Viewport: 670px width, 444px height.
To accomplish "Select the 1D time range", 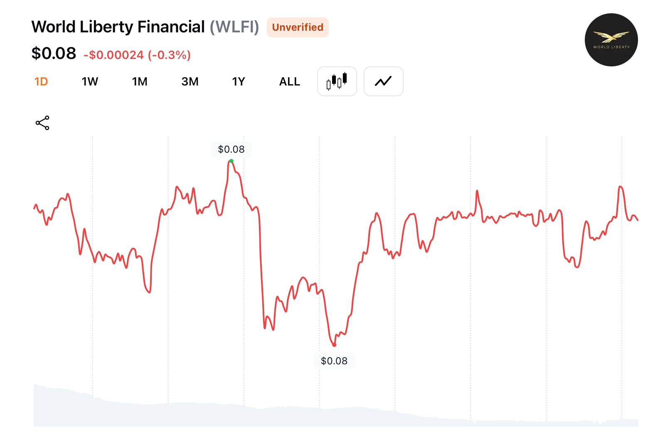I will [x=41, y=82].
